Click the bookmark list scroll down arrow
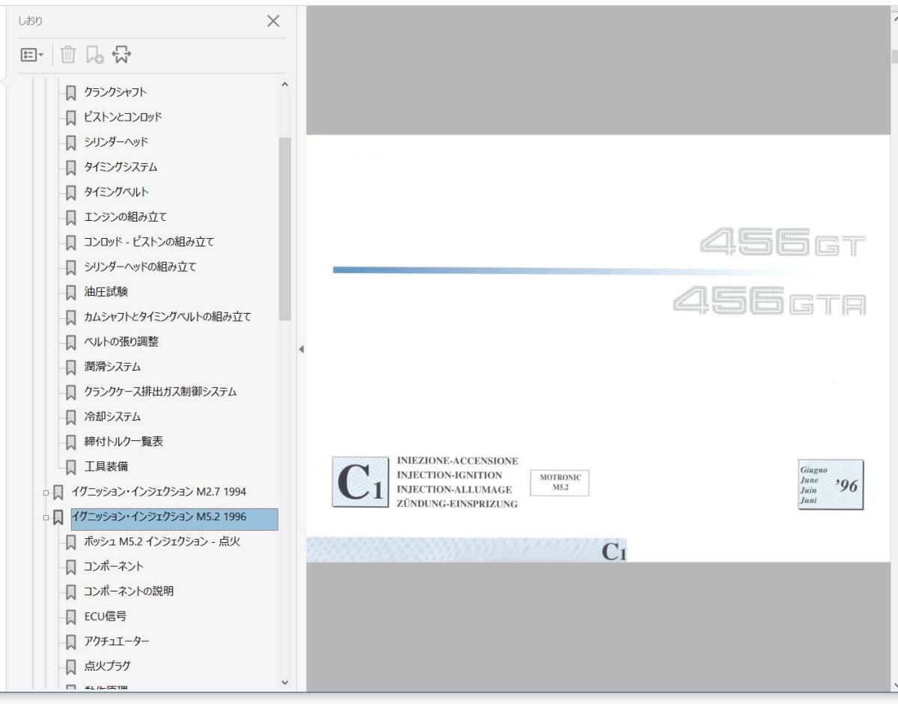The width and height of the screenshot is (898, 706). [x=284, y=682]
